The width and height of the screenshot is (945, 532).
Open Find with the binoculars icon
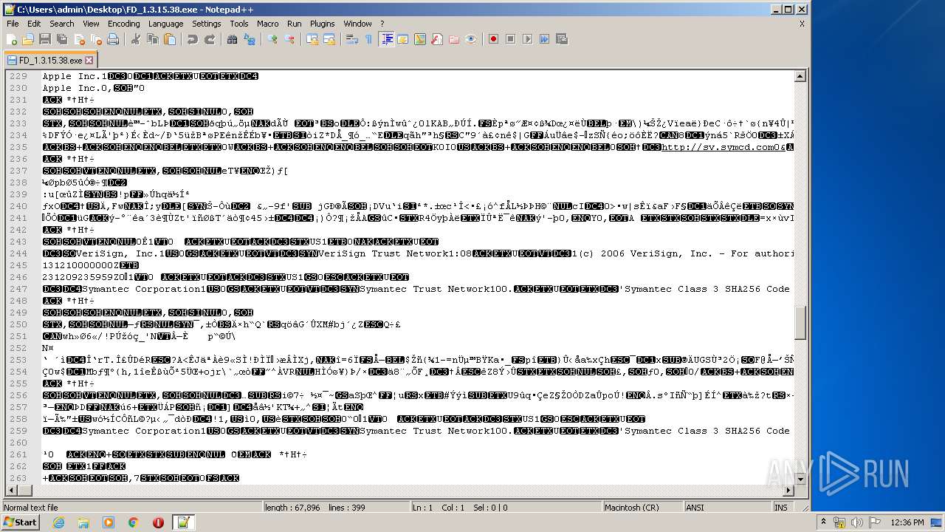(232, 39)
